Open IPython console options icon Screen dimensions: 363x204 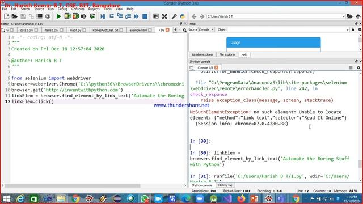[x=358, y=68]
